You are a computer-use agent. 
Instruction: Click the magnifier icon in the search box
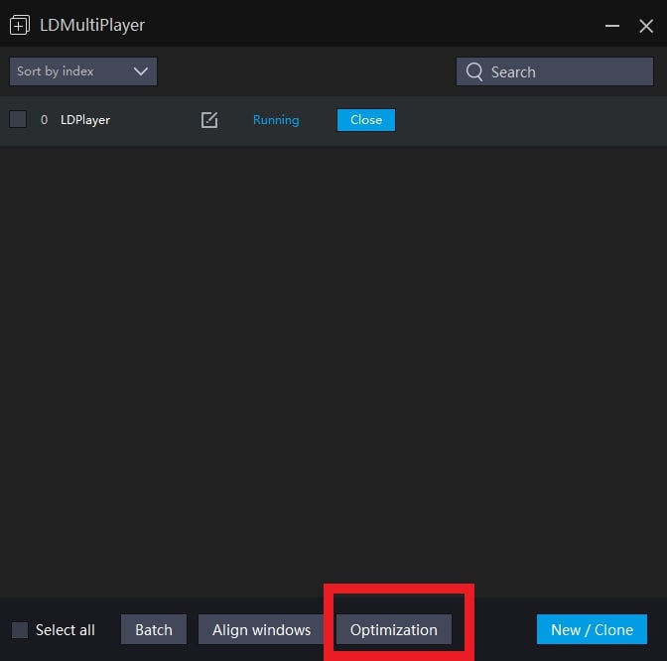point(474,71)
